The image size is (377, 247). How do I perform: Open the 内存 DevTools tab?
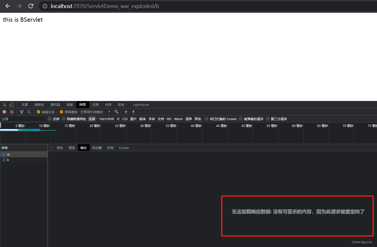(x=108, y=105)
